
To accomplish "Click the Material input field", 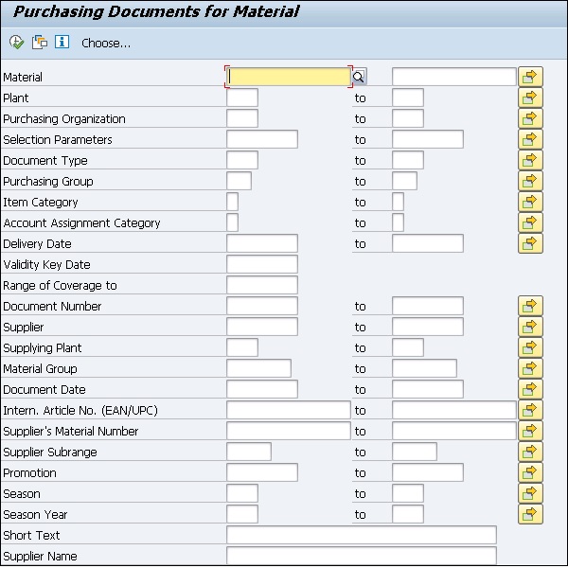I will point(289,77).
